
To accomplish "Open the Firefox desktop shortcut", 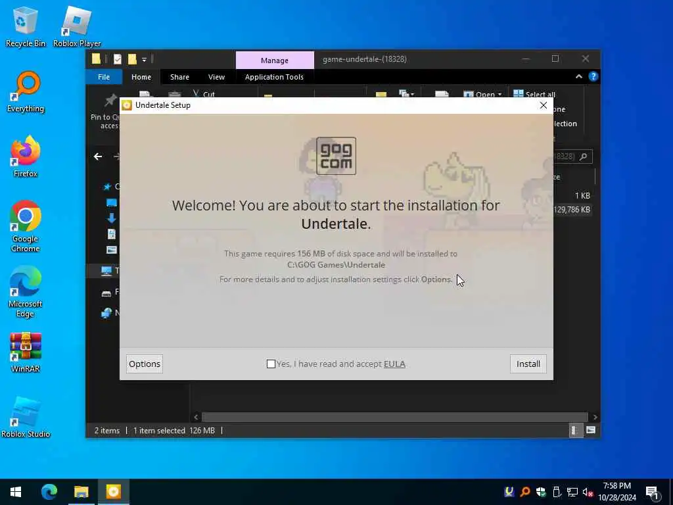I will click(26, 156).
